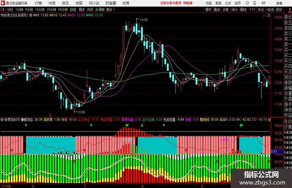Click the MA5: 12.00 indicator value

tap(41, 15)
